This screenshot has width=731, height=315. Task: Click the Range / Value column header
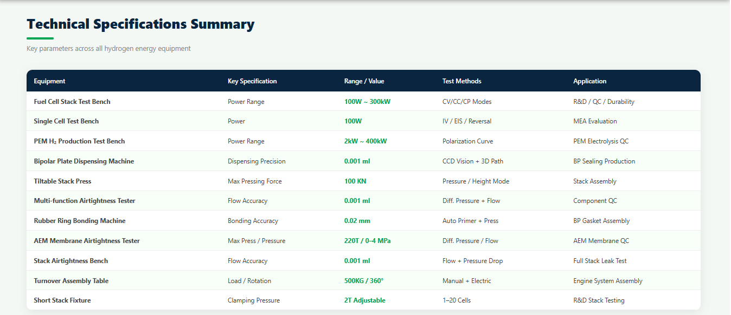(364, 81)
